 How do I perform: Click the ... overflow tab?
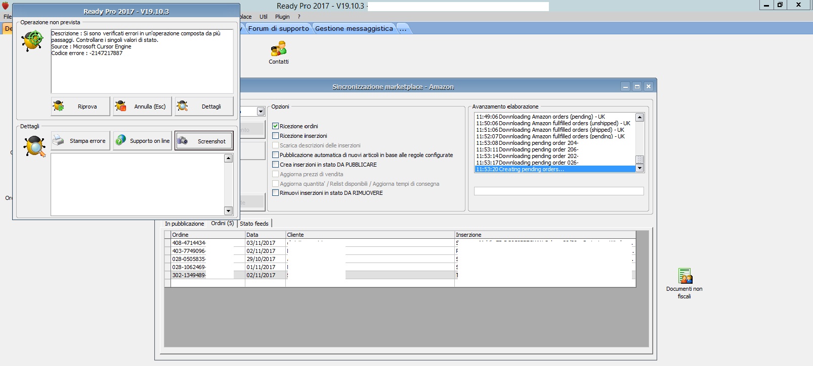[403, 29]
